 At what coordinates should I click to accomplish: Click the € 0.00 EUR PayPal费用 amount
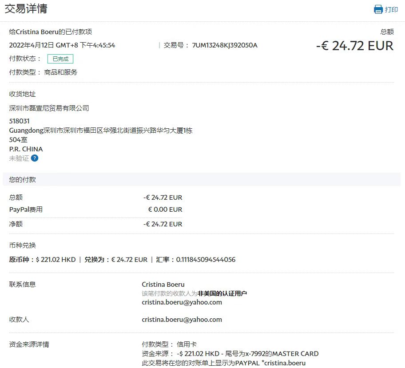coord(165,210)
